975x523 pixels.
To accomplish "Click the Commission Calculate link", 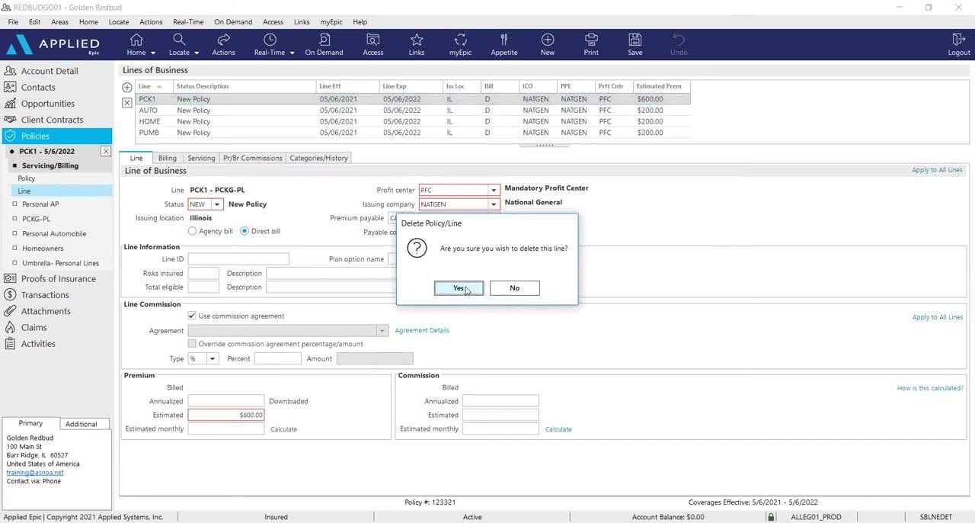I will pos(558,429).
